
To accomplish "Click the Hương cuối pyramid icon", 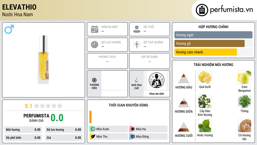I will [x=184, y=127].
